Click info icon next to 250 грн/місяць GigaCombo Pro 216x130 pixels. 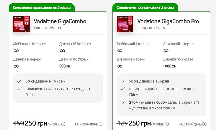click(167, 124)
